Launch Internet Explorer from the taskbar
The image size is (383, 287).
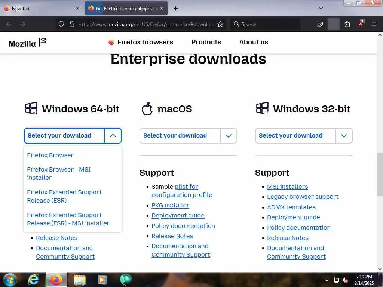[x=33, y=280]
